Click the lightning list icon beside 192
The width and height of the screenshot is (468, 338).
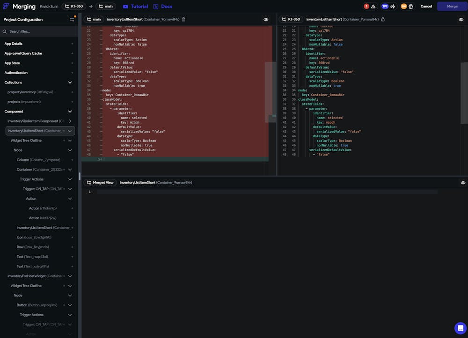pyautogui.click(x=393, y=6)
